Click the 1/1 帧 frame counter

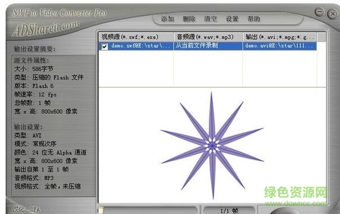(229, 211)
